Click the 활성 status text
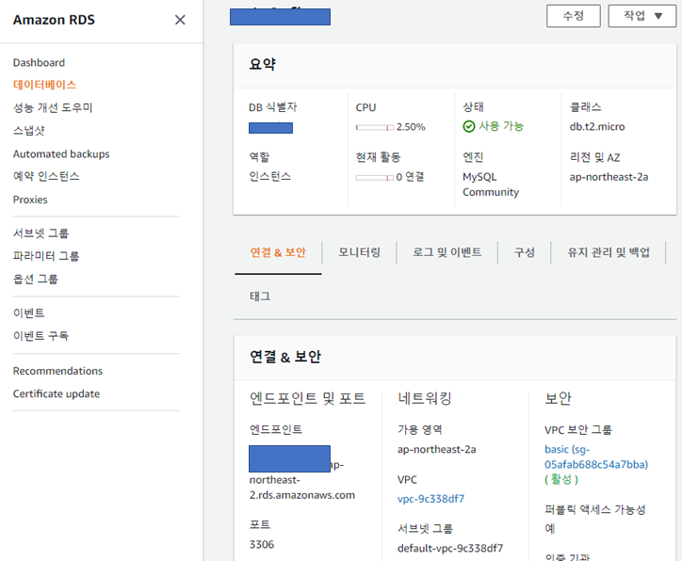Screen dimensions: 682x561 (x=561, y=479)
